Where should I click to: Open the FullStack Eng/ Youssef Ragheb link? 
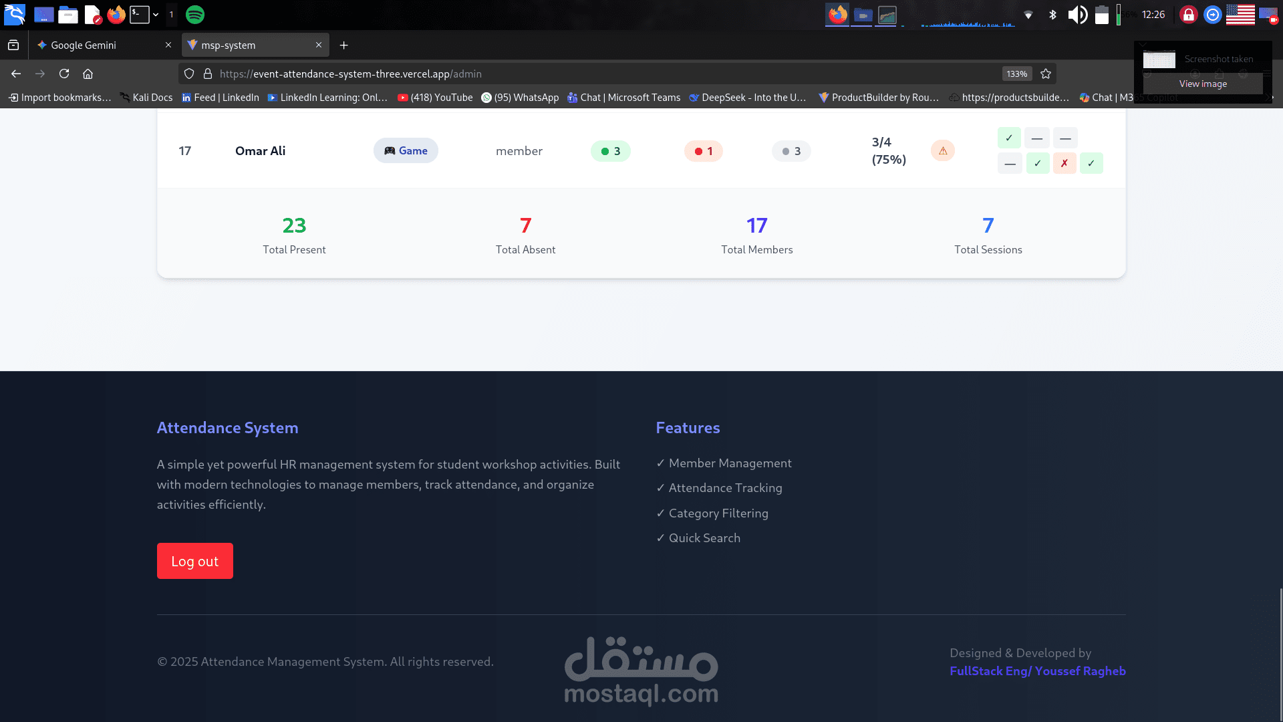tap(1037, 671)
